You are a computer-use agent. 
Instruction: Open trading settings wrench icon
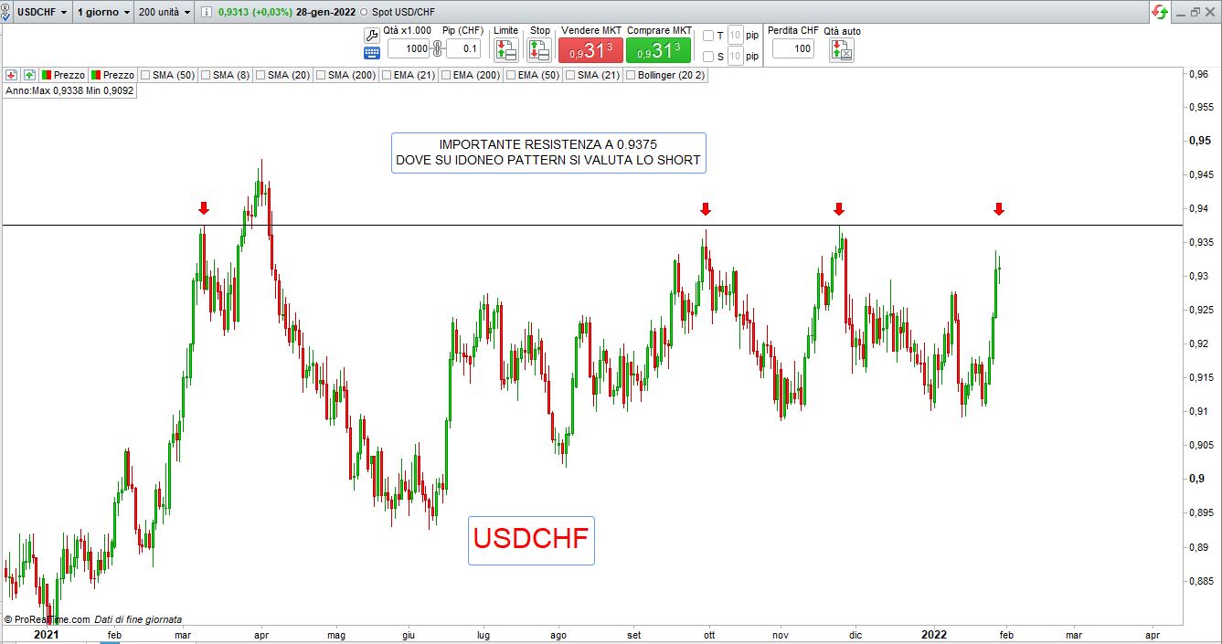371,35
